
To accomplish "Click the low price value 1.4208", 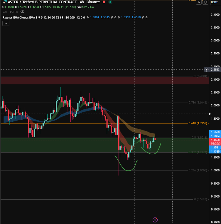I will (34, 7).
